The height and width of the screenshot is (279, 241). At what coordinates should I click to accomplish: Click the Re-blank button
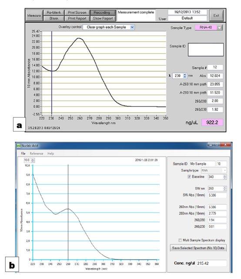pyautogui.click(x=54, y=13)
